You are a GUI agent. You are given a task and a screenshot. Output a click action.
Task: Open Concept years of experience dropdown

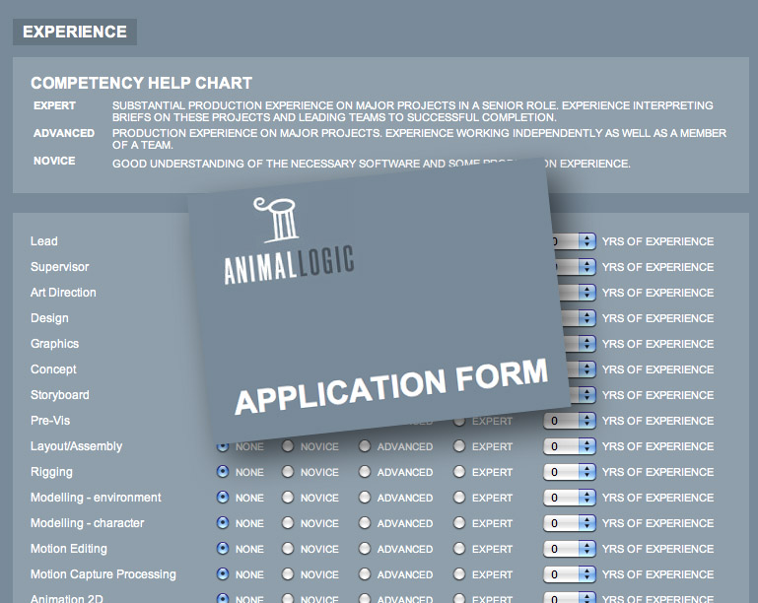point(581,369)
